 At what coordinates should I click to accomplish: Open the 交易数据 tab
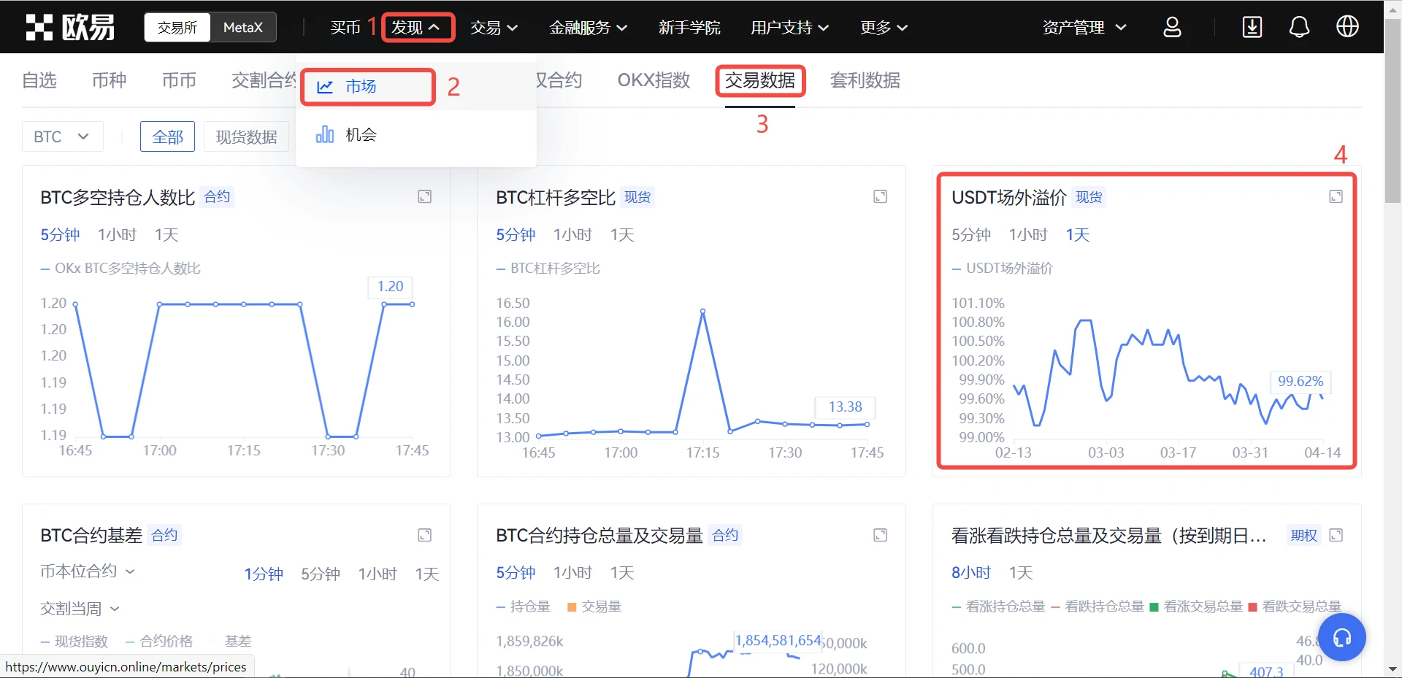pyautogui.click(x=760, y=80)
